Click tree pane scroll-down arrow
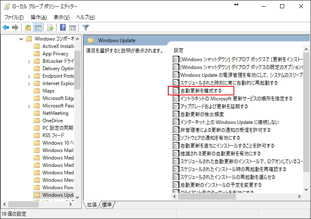 78,198
